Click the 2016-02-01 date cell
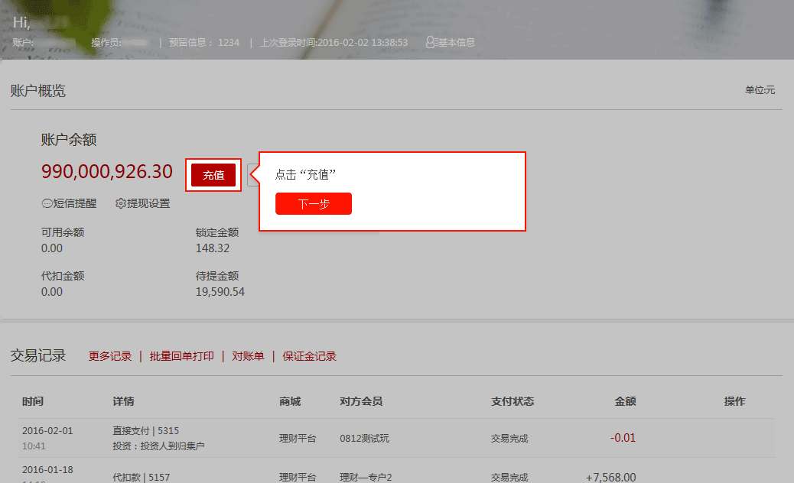 tap(47, 431)
